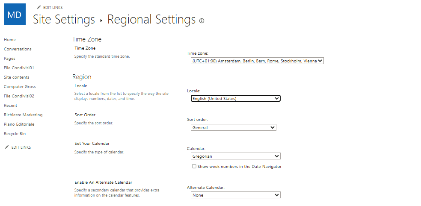This screenshot has width=421, height=206.
Task: Click the Regional Settings page title
Action: click(151, 20)
